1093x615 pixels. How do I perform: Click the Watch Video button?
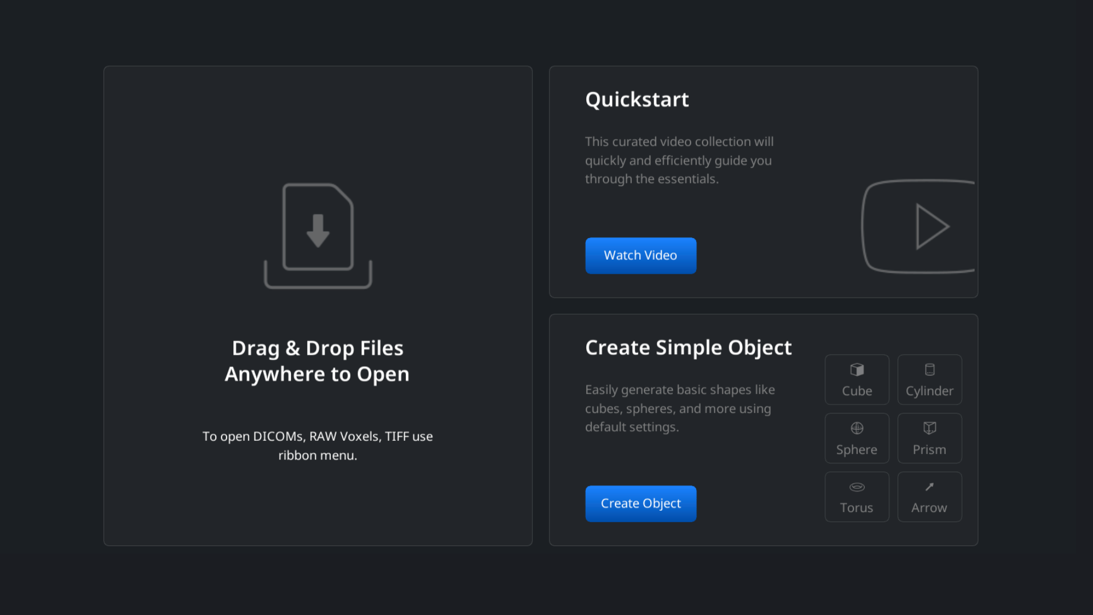[640, 256]
